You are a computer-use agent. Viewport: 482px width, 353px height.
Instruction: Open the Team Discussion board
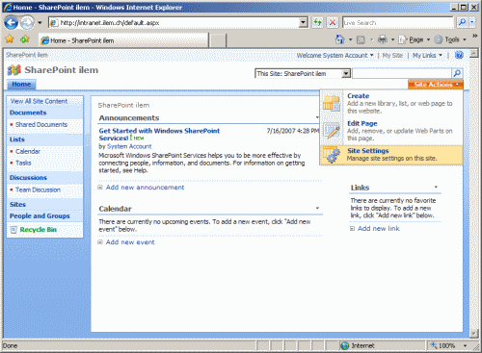pos(38,189)
